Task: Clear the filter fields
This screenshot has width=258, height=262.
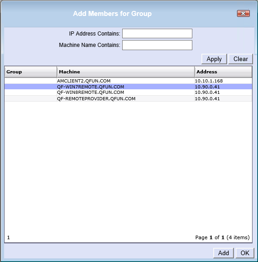Action: click(x=240, y=59)
